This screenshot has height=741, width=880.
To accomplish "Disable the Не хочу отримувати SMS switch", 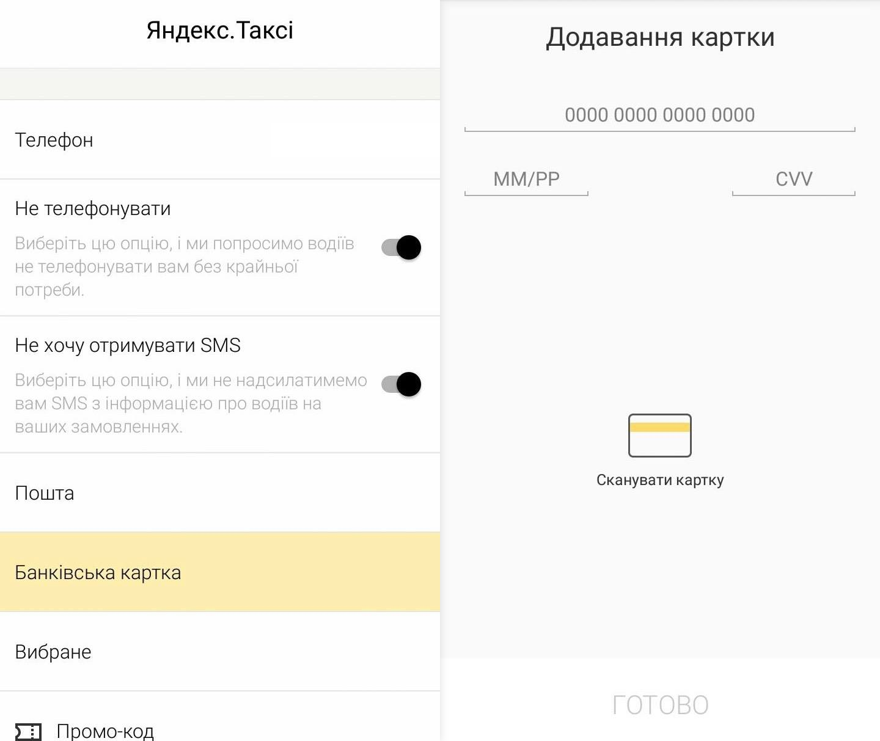I will point(401,384).
